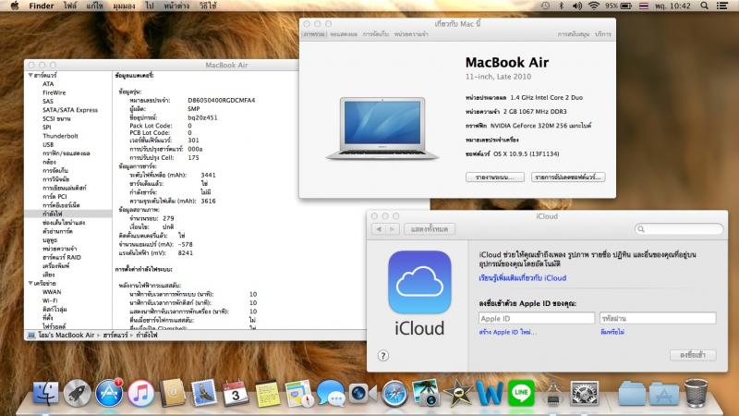Select ATA in hardware sidebar
The image size is (739, 416).
[x=48, y=84]
